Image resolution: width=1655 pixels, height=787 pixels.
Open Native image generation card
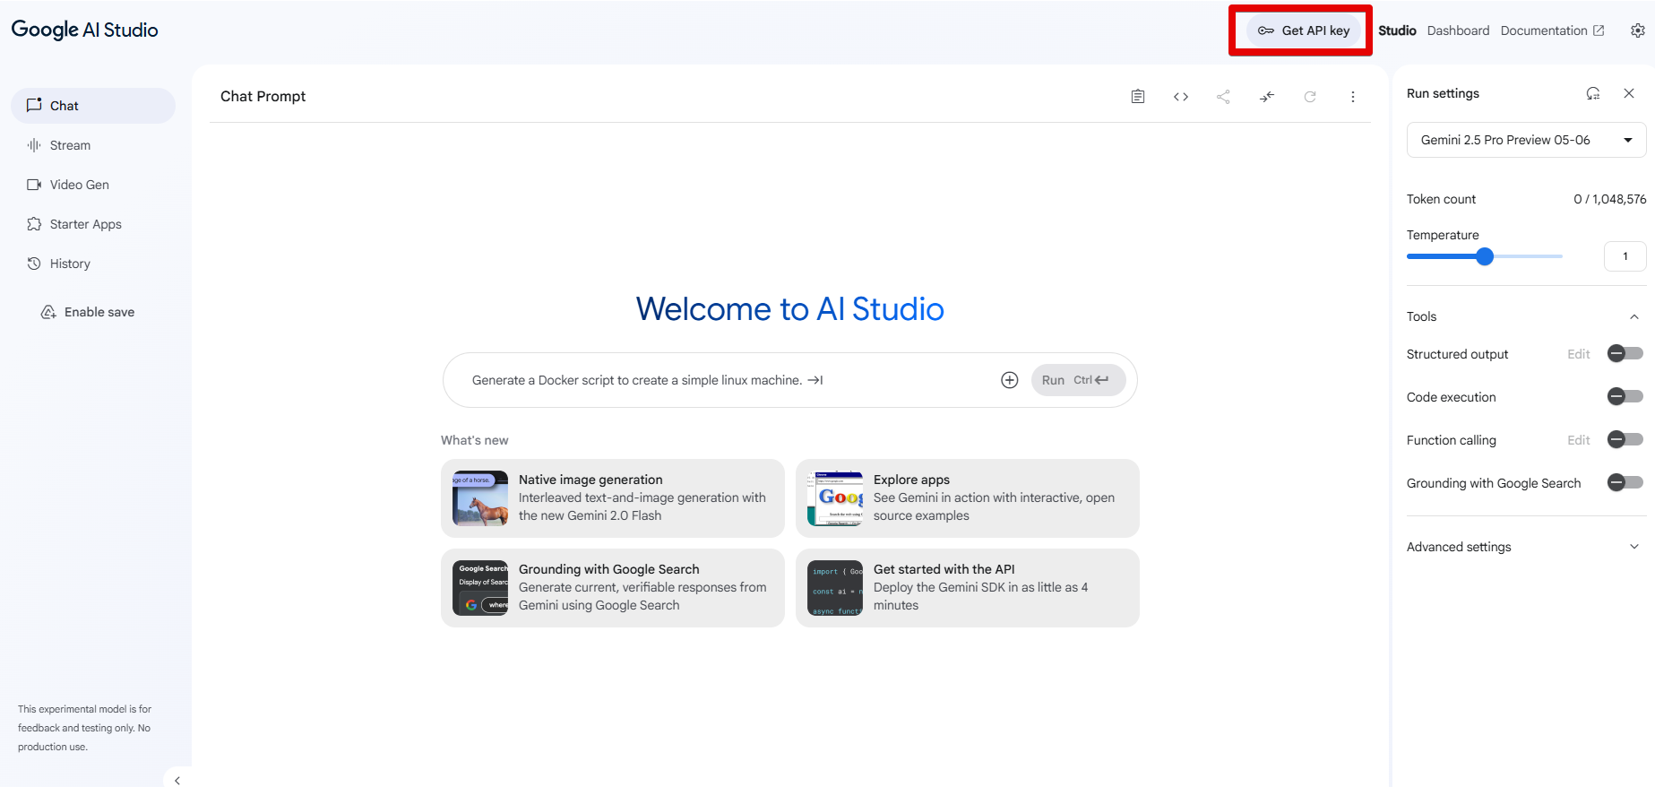(613, 498)
